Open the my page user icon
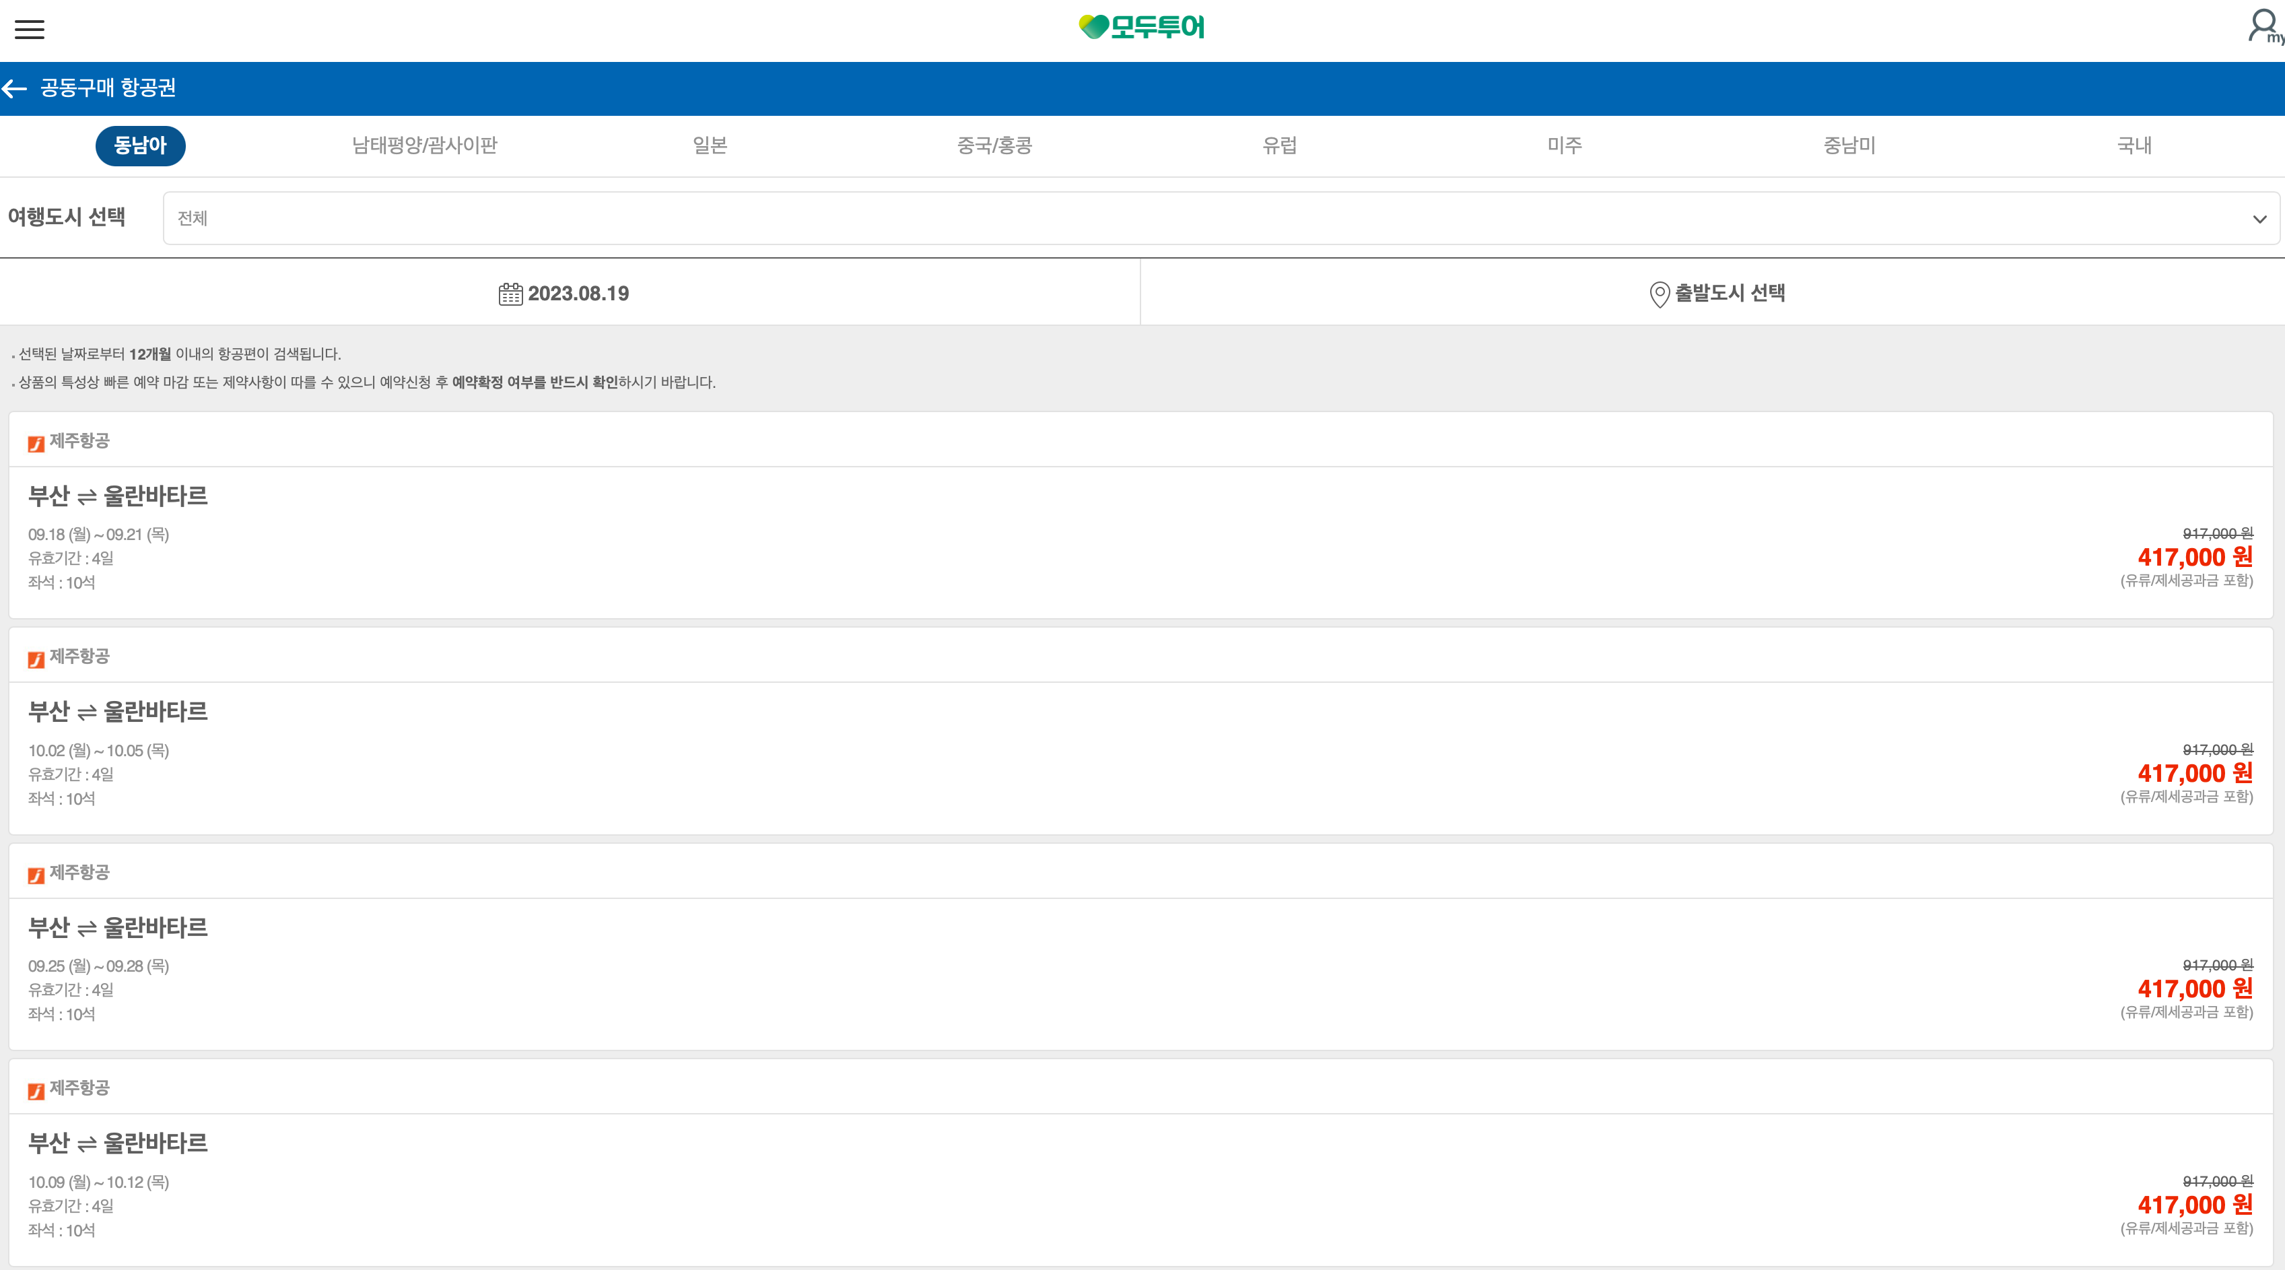The image size is (2285, 1270). coord(2265,26)
